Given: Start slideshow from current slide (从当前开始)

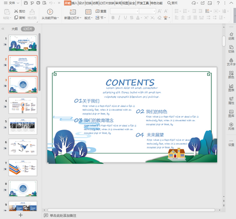Looking at the screenshot, I should [50, 12].
